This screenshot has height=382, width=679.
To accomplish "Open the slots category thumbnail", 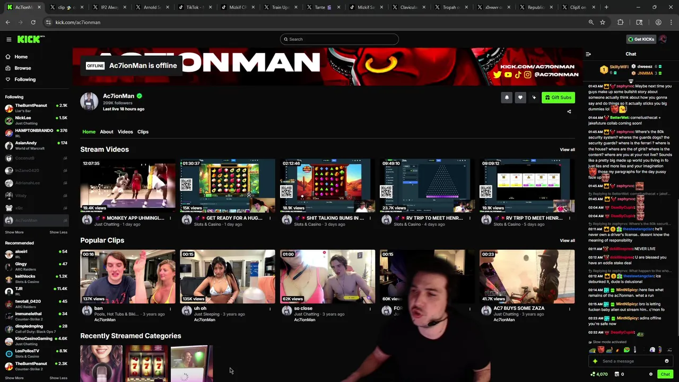I will coord(146,363).
